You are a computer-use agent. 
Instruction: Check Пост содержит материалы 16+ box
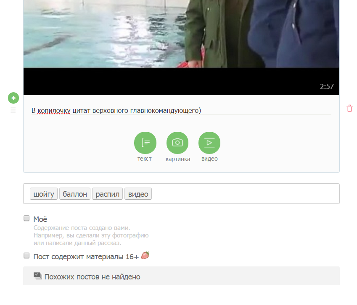click(26, 256)
